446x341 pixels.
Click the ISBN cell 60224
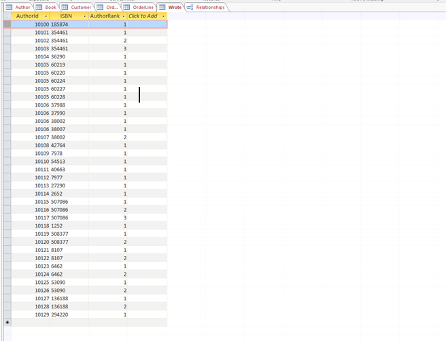point(69,81)
